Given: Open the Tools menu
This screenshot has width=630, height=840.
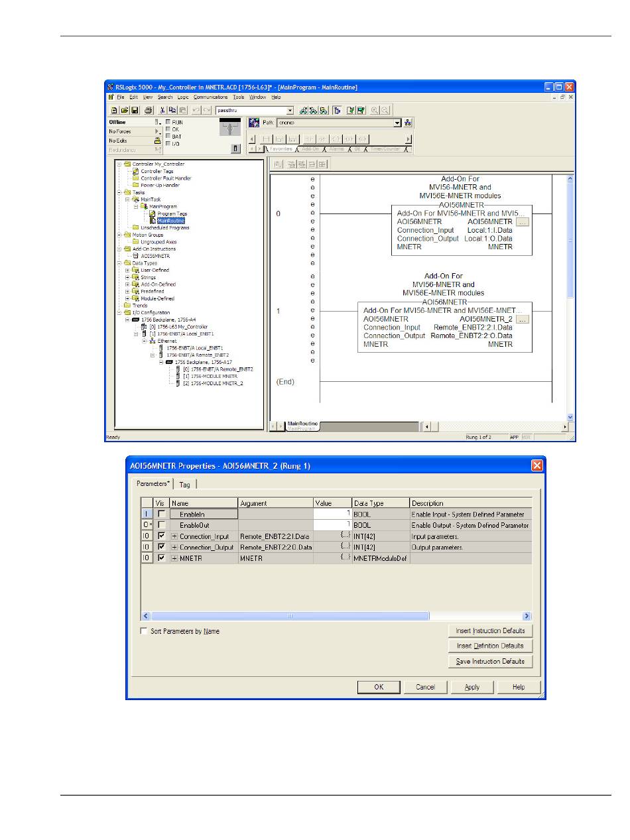Looking at the screenshot, I should [239, 97].
